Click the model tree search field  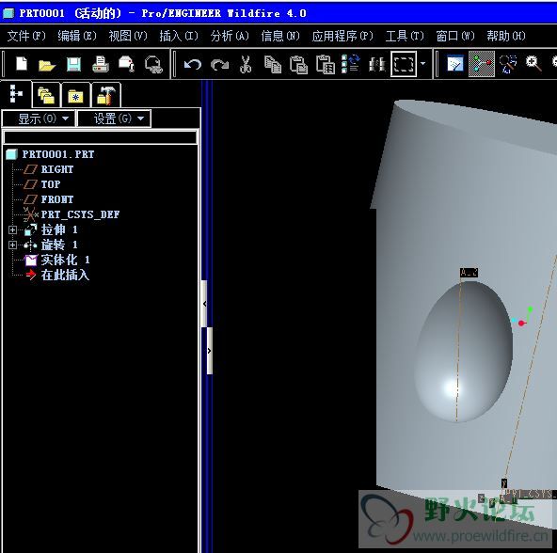[x=100, y=137]
